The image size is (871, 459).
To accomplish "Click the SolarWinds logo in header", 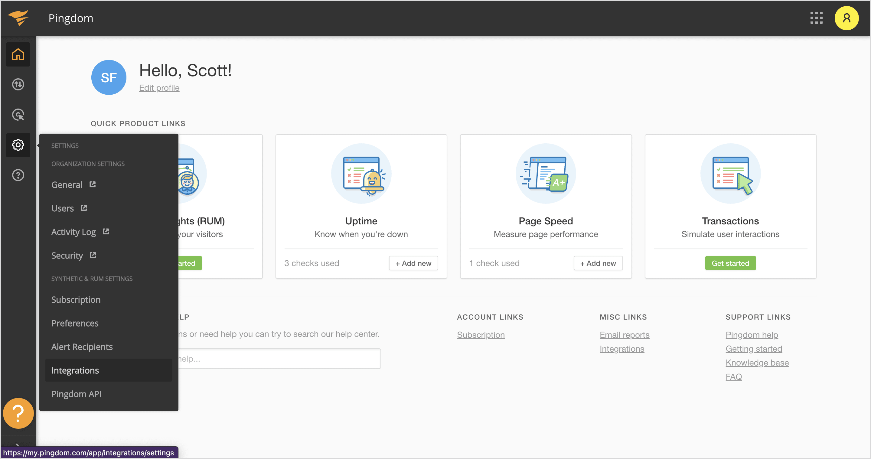I will click(x=18, y=18).
